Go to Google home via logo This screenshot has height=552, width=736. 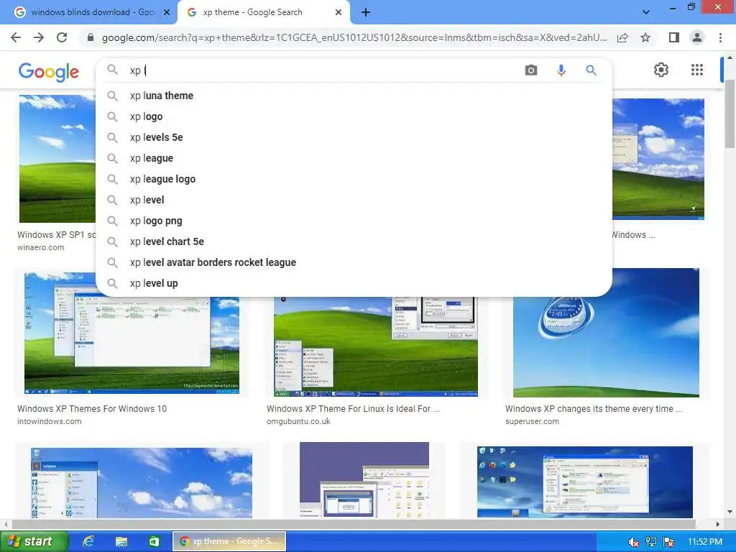click(49, 72)
